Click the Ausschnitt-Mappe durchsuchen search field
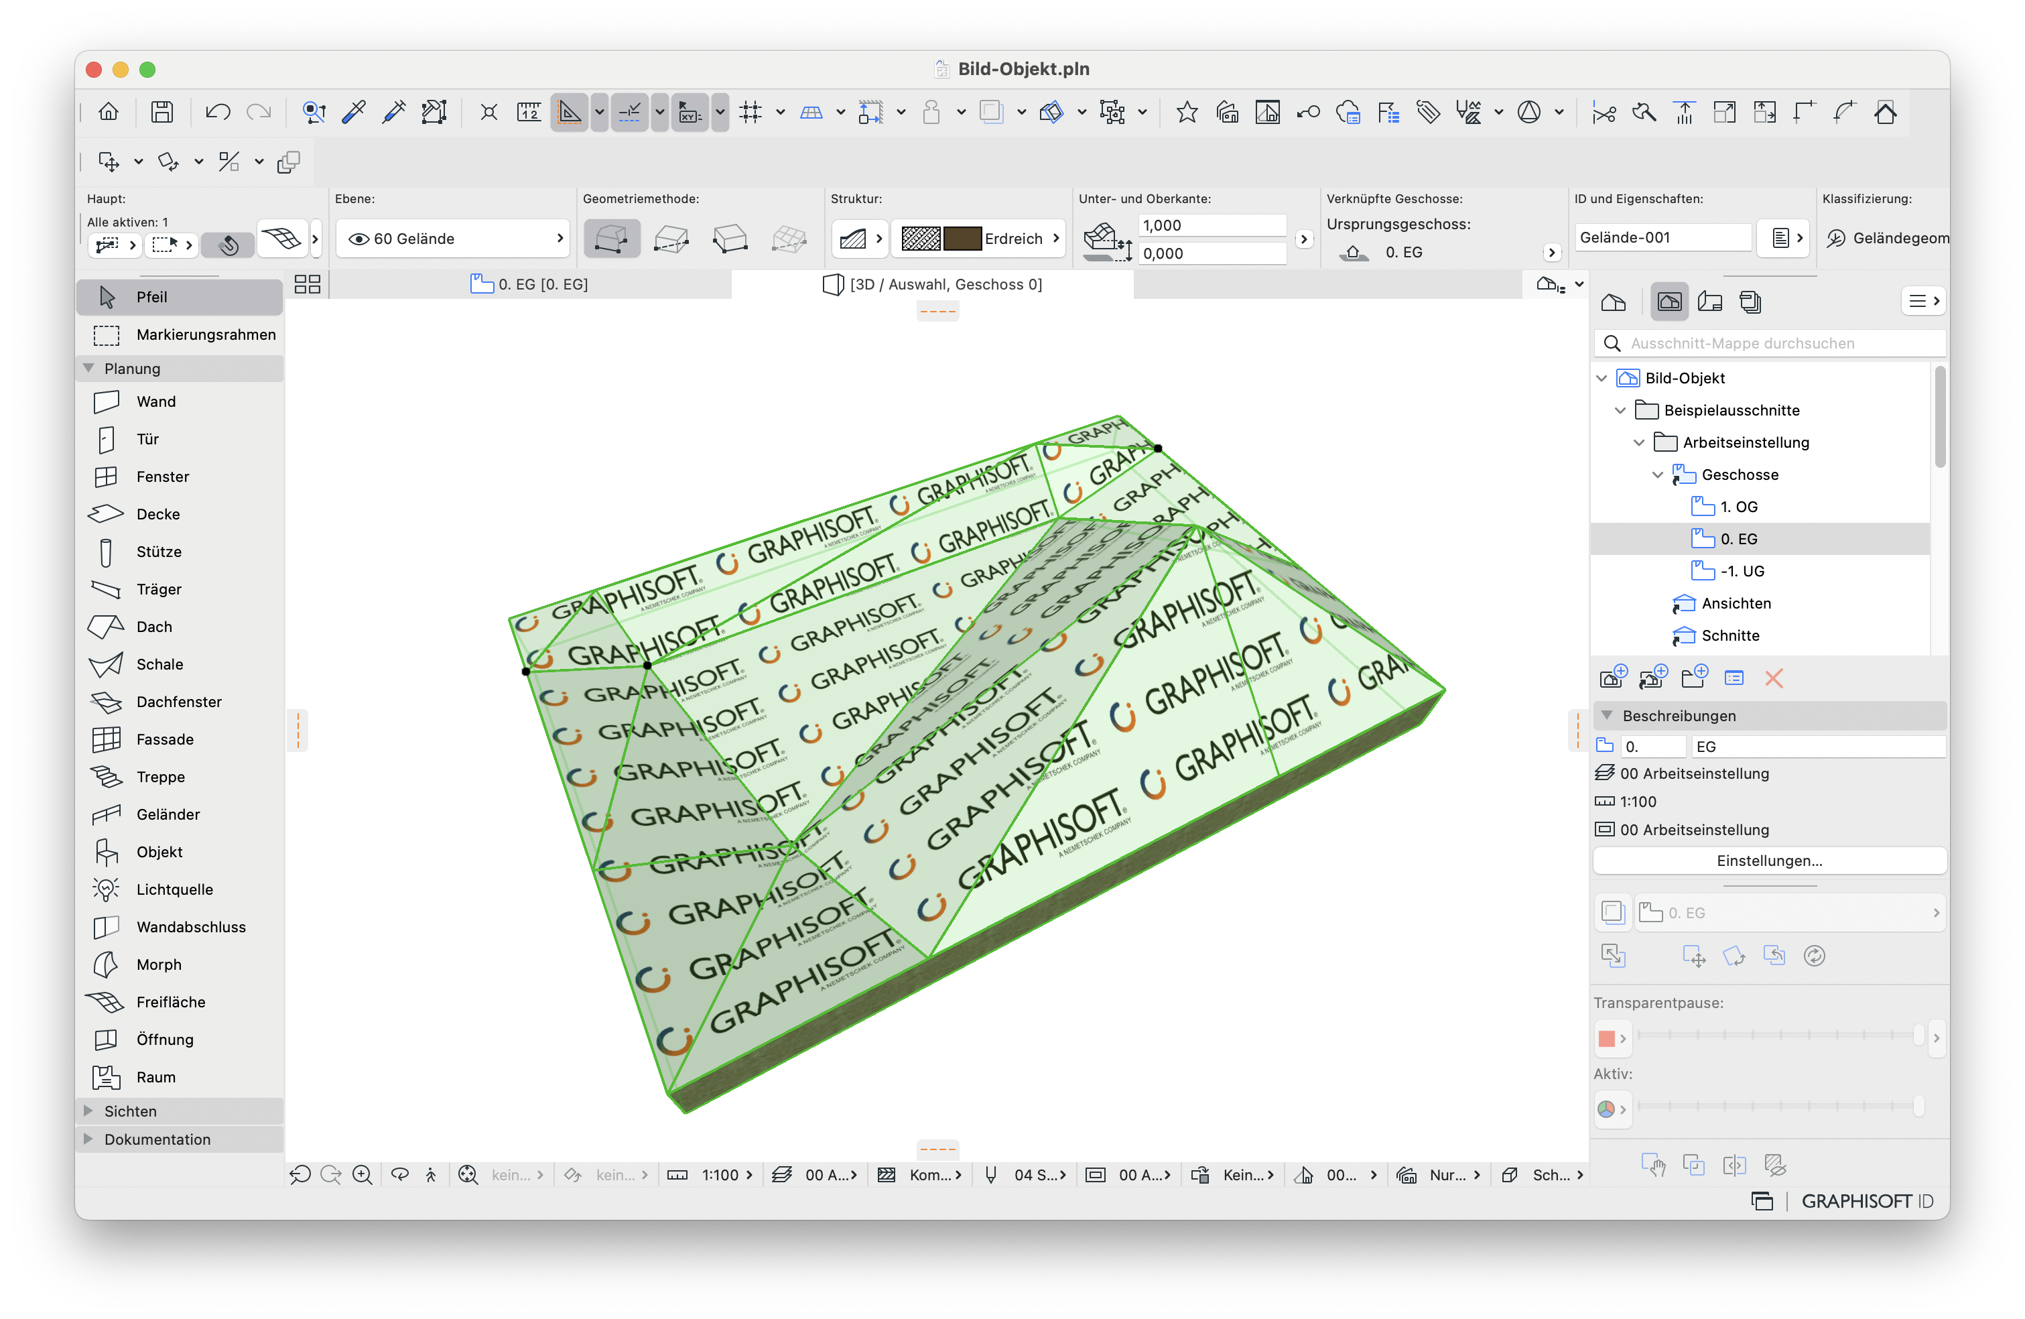 pyautogui.click(x=1770, y=343)
